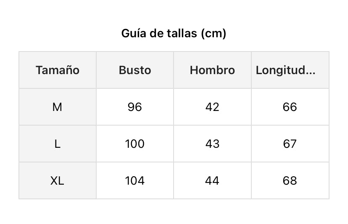Select the Hombro value 42
Image resolution: width=348 pixels, height=224 pixels.
[212, 107]
